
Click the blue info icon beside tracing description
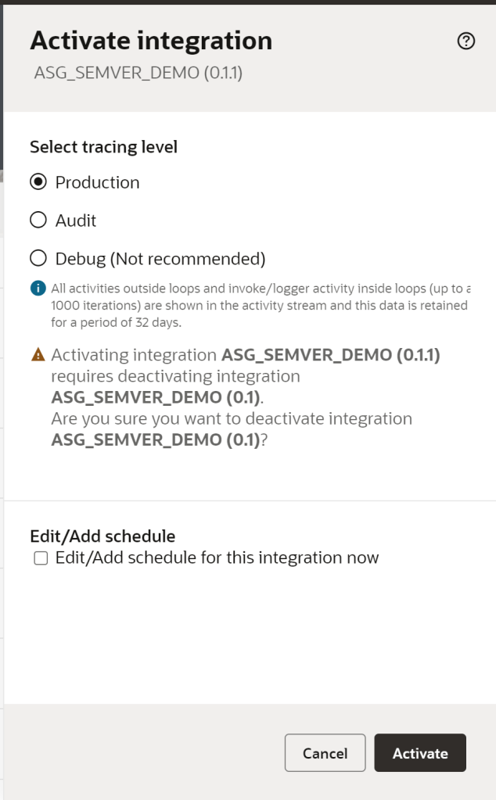(x=38, y=288)
